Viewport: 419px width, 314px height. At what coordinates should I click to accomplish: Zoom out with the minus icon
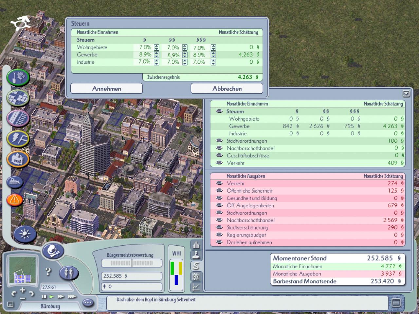pyautogui.click(x=22, y=298)
